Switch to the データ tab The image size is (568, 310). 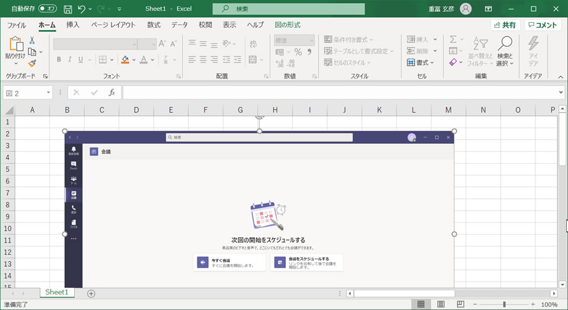179,25
